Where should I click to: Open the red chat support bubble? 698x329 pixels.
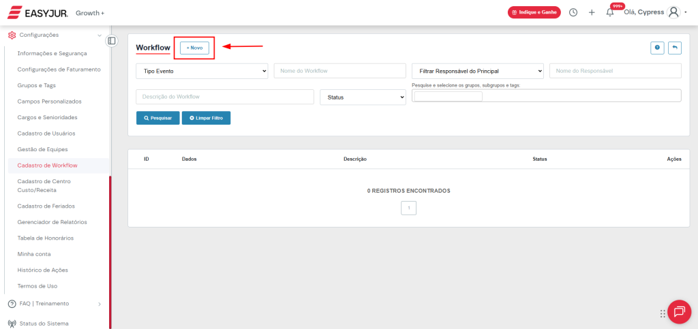click(x=679, y=312)
